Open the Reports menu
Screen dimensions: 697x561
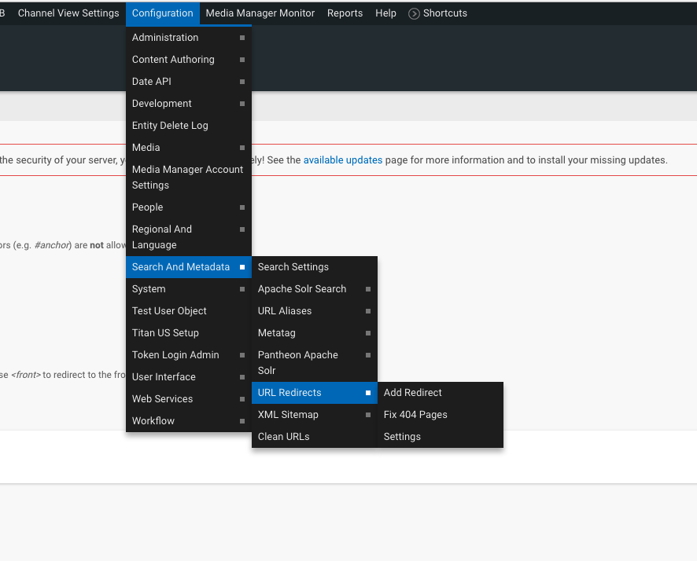click(x=345, y=13)
